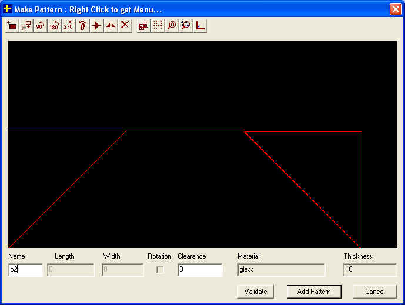The width and height of the screenshot is (405, 305).
Task: Enable the Rotation checkbox
Action: [160, 270]
